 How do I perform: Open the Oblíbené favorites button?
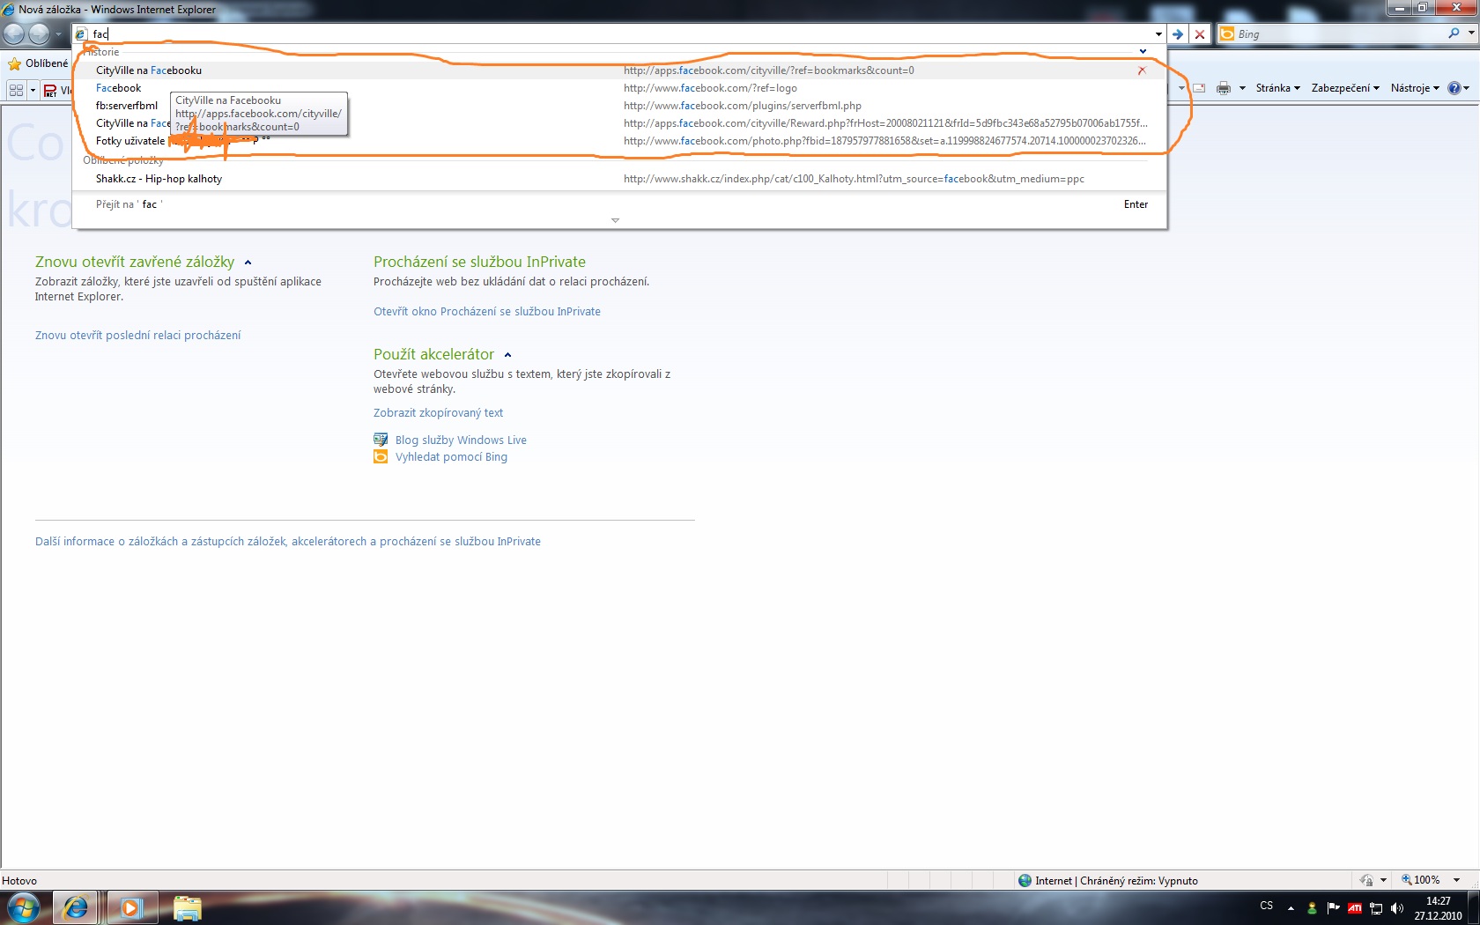(x=38, y=63)
